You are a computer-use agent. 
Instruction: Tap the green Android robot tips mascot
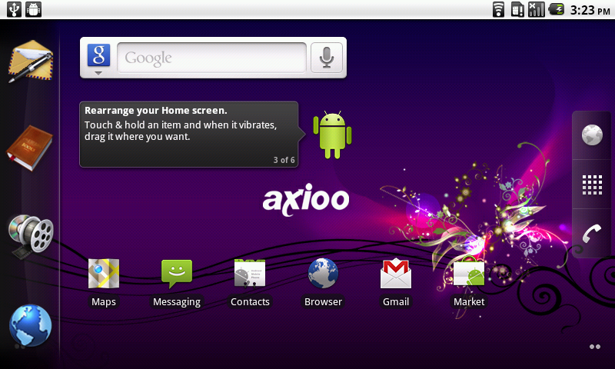332,135
